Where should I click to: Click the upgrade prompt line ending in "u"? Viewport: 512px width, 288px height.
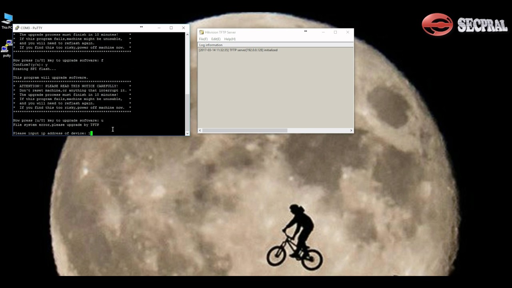[x=58, y=120]
